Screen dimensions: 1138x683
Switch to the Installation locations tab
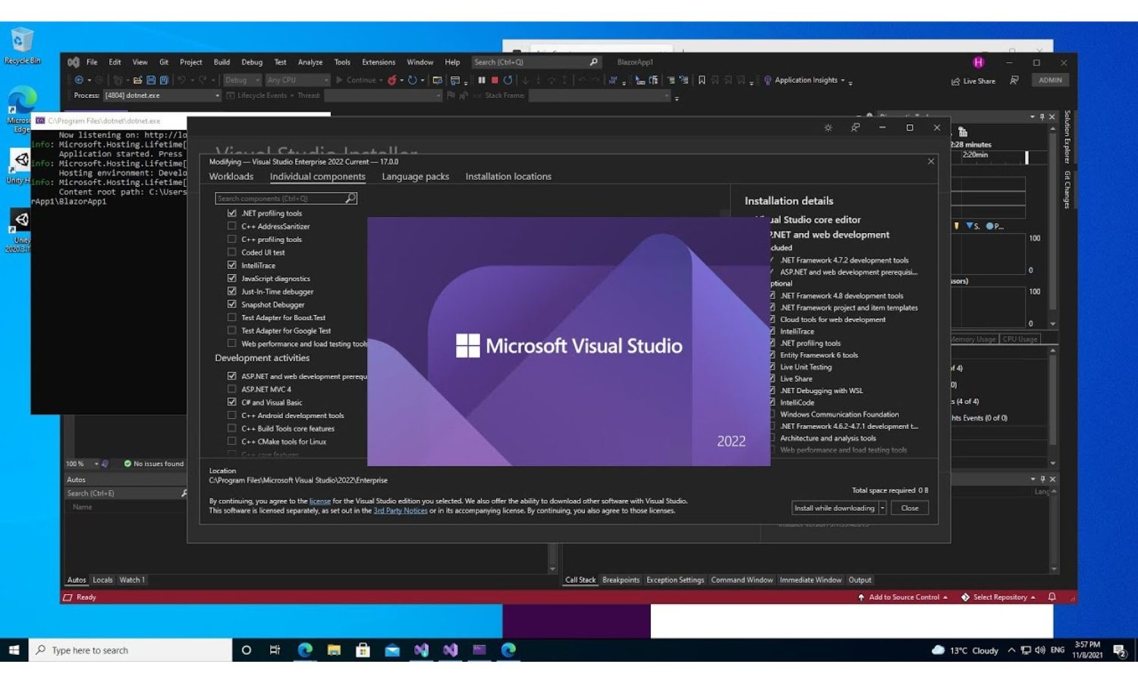[x=508, y=176]
